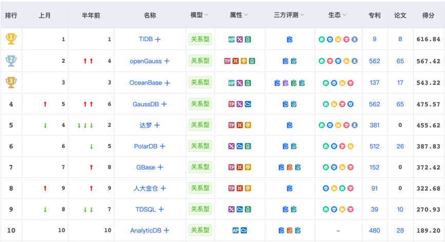Click the paper count 17 for OceanBase
Screen dimensions: 445x242
[400, 83]
